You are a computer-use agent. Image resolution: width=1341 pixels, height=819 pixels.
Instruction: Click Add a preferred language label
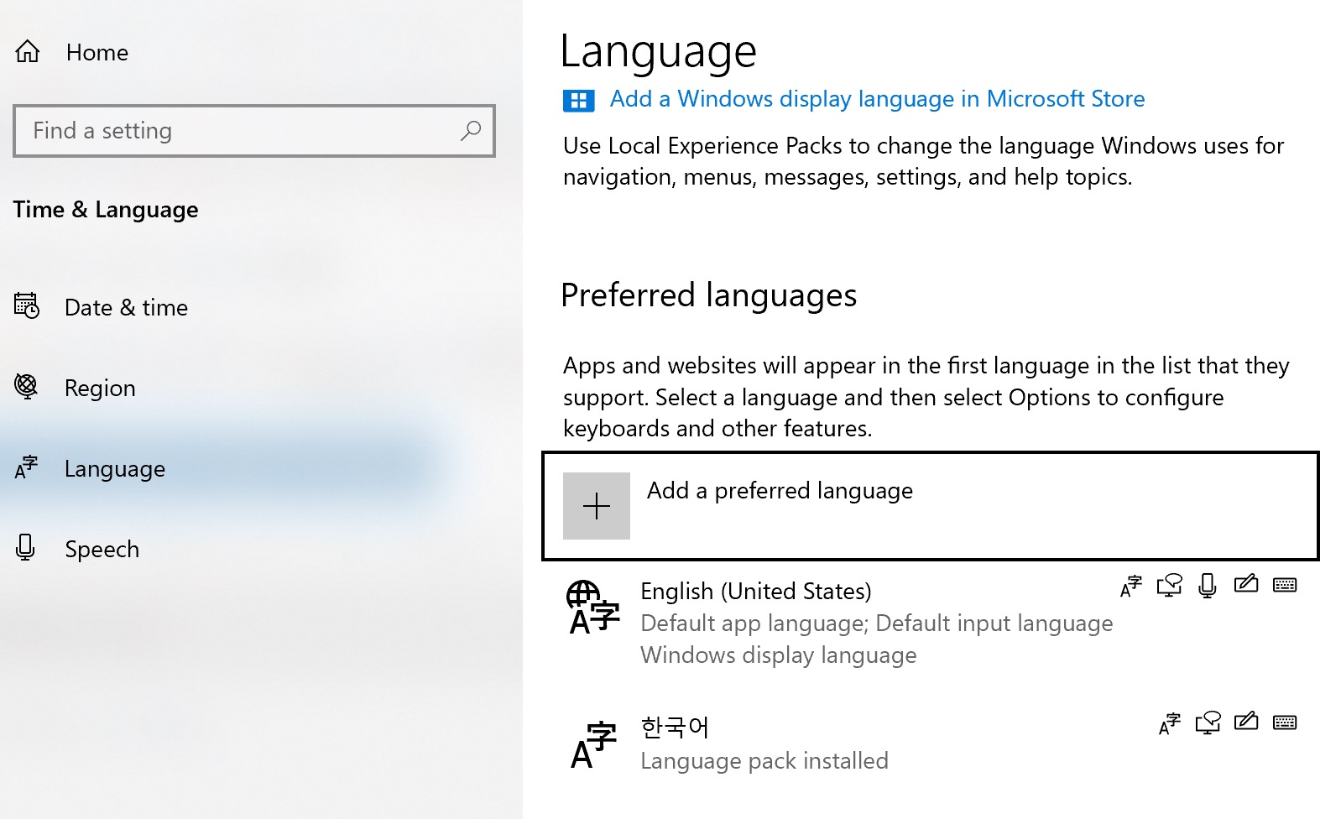[x=780, y=490]
